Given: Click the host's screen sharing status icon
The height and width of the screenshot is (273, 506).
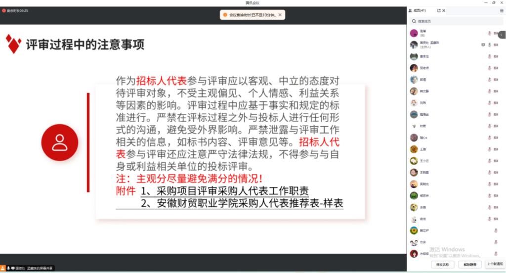Looking at the screenshot, I should (x=483, y=45).
